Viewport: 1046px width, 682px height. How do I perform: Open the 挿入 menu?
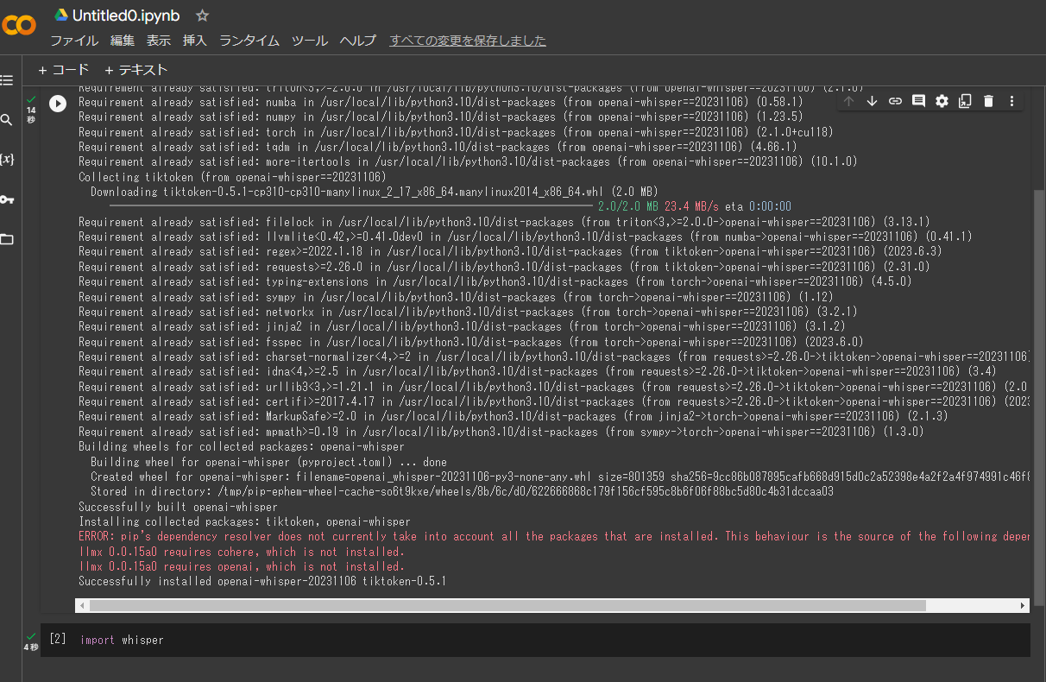pyautogui.click(x=195, y=41)
